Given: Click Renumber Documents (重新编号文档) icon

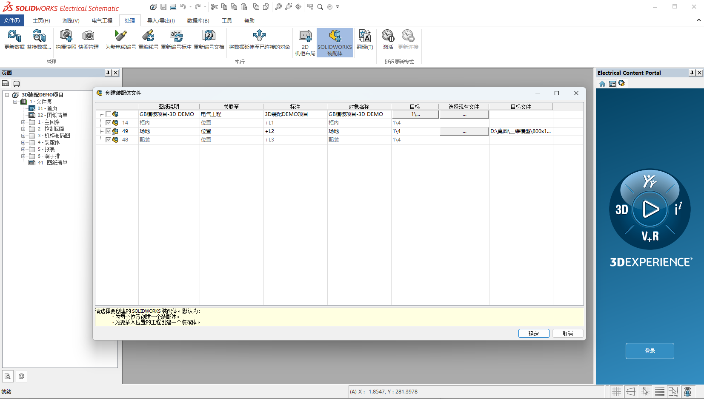Looking at the screenshot, I should [209, 40].
